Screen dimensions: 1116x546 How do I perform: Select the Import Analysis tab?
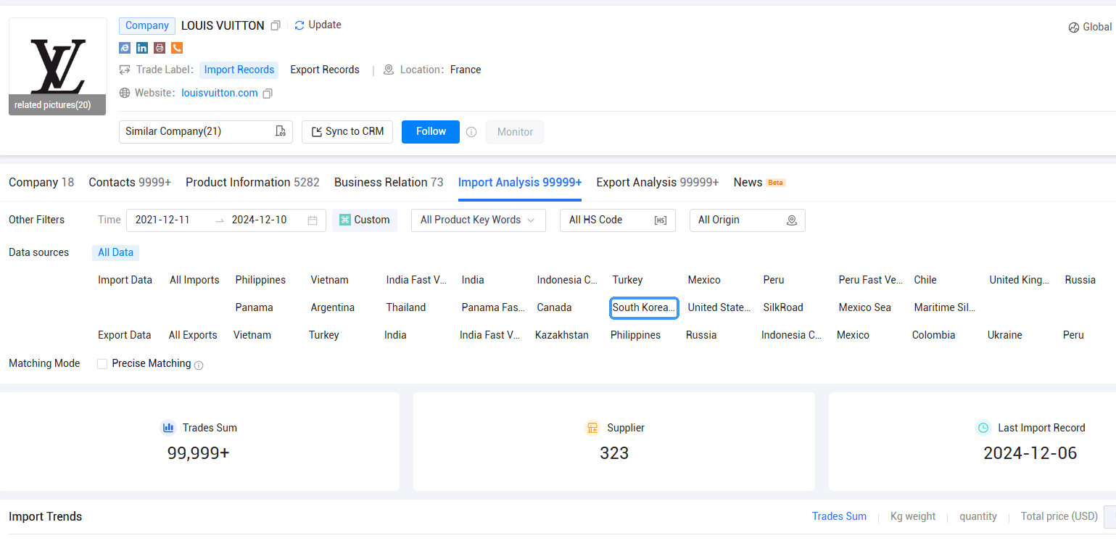[520, 183]
